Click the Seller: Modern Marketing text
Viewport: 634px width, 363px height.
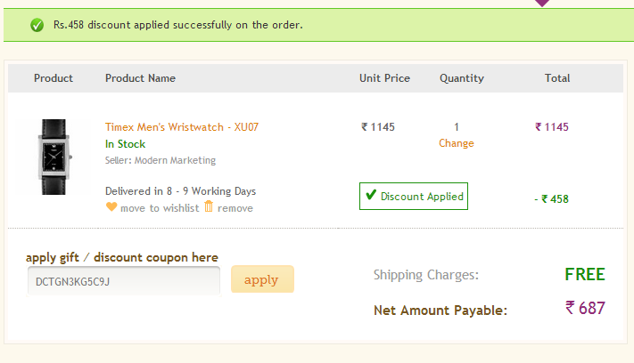161,160
